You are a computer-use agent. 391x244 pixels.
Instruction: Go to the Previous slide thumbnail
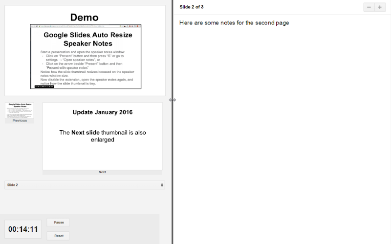tap(20, 111)
